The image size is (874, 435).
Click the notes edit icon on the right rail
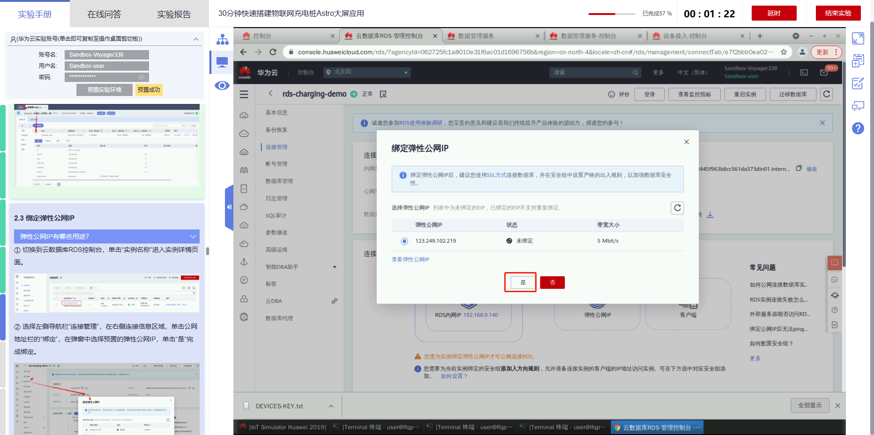click(858, 83)
